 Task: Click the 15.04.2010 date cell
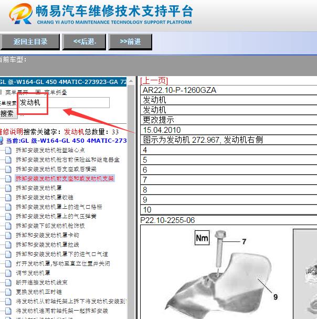coord(228,130)
